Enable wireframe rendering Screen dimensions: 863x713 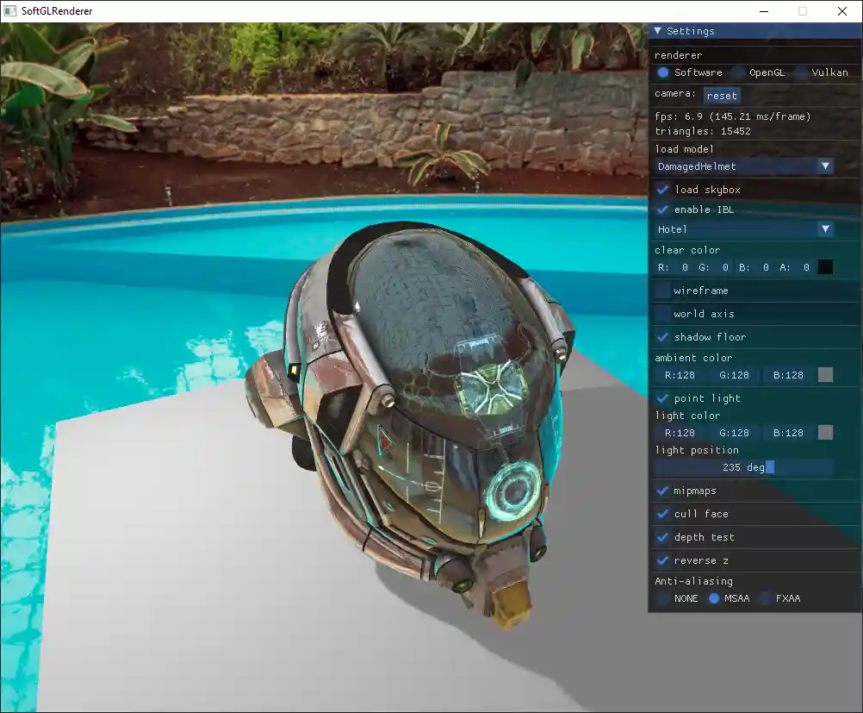click(663, 291)
